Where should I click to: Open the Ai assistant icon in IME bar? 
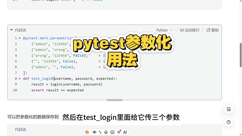(x=125, y=132)
